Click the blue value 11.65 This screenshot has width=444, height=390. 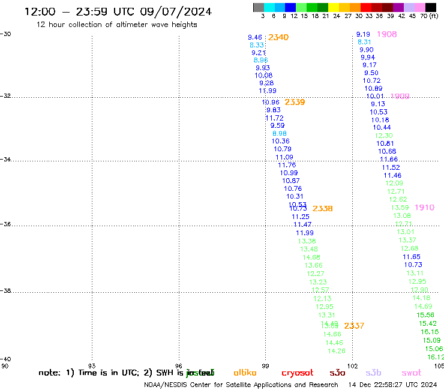[412, 257]
